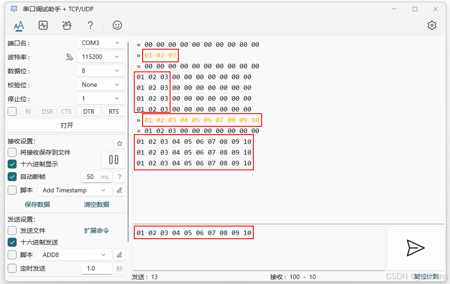Viewport: 450px width, 284px height.
Task: Switch to the waveform plotter tab
Action: click(x=43, y=25)
